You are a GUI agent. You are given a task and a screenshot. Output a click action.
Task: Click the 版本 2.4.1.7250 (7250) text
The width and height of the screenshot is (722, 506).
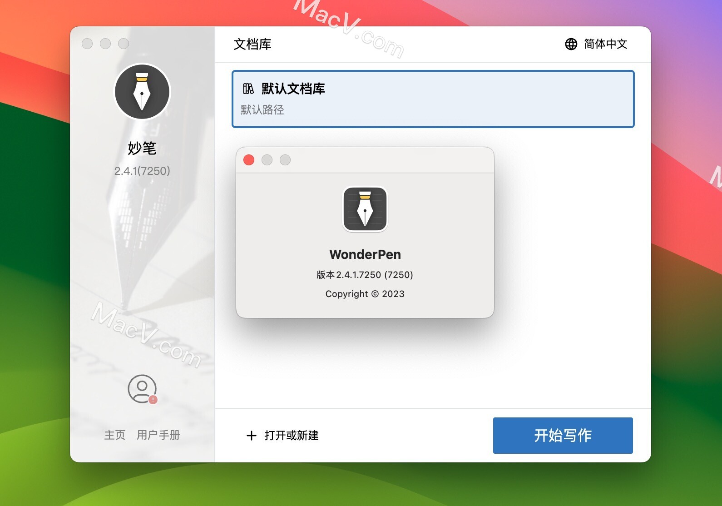click(x=365, y=275)
